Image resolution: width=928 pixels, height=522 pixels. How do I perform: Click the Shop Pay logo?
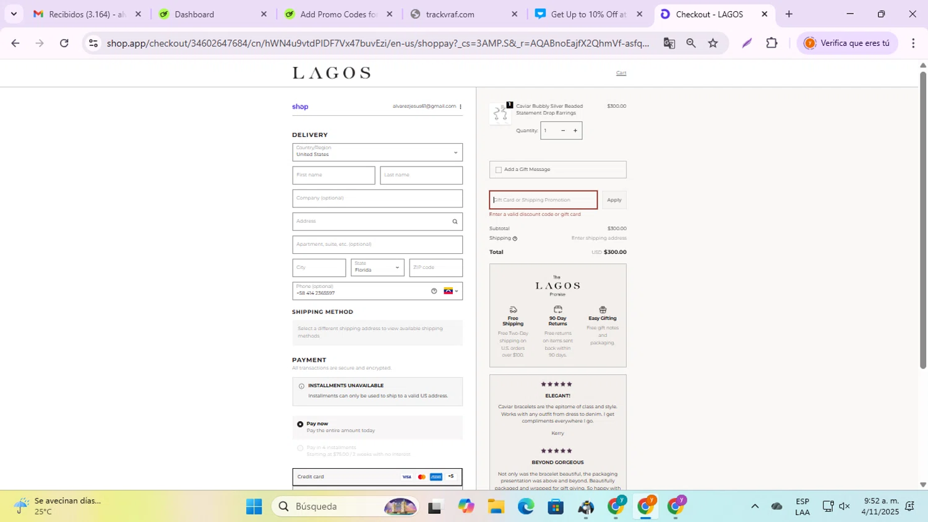(300, 107)
